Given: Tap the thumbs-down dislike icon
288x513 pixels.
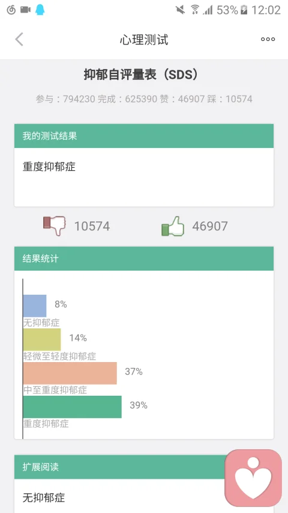Looking at the screenshot, I should (55, 226).
